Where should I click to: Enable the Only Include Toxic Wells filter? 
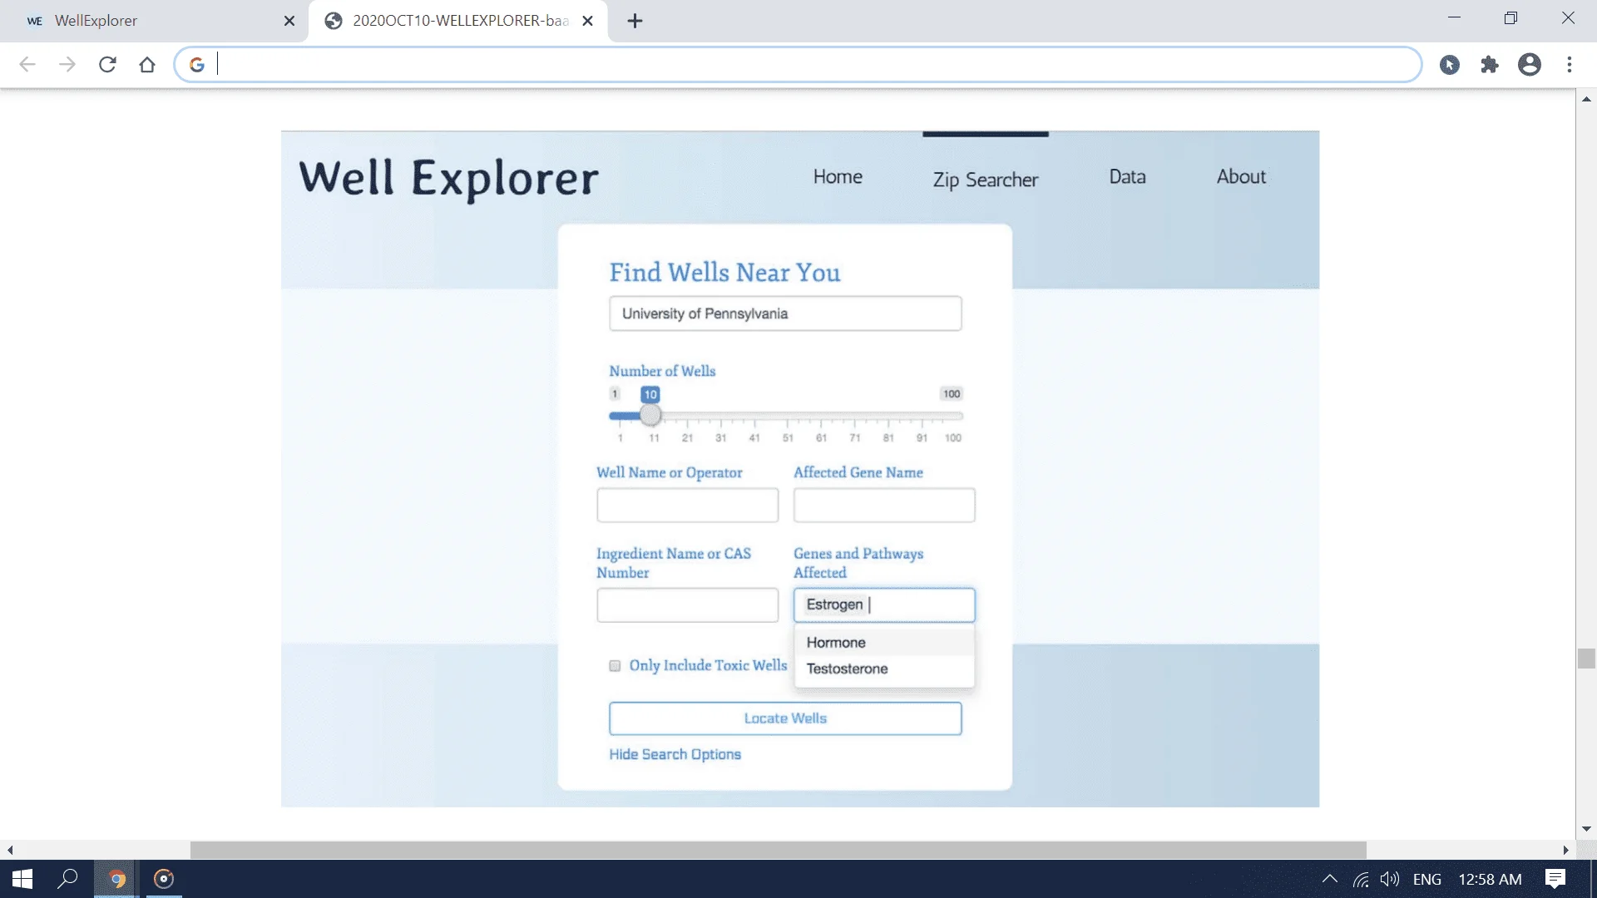(x=616, y=664)
